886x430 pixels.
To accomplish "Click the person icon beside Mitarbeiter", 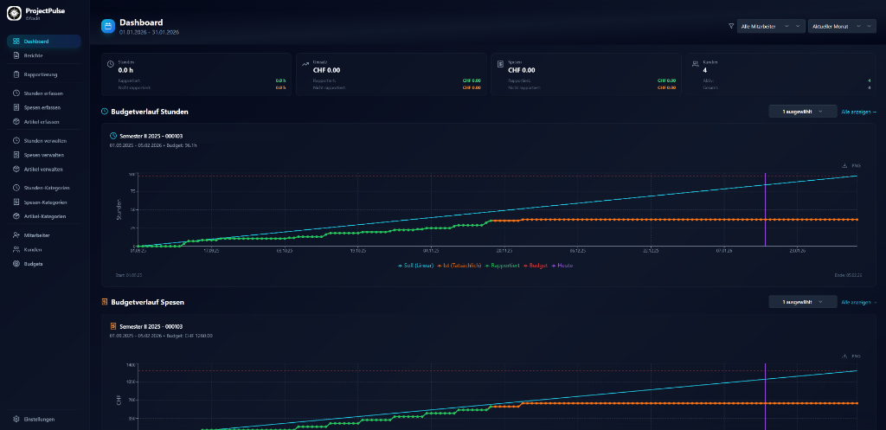I will (16, 235).
